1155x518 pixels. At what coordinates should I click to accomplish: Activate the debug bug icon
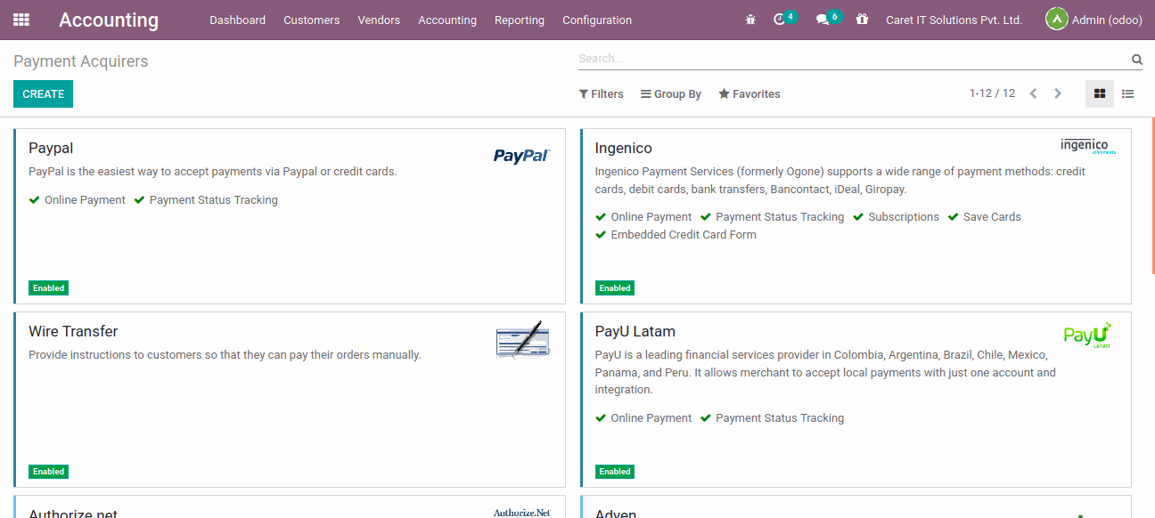point(750,19)
